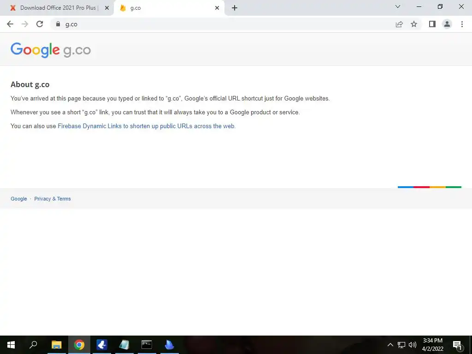Open the Firebase Dynamic Links hyperlink
Viewport: 472px width, 354px height.
(147, 126)
